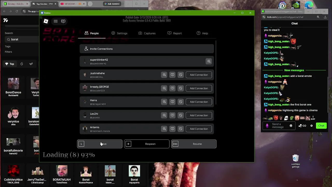
Task: Add Connection with Herra
Action: coord(199,102)
